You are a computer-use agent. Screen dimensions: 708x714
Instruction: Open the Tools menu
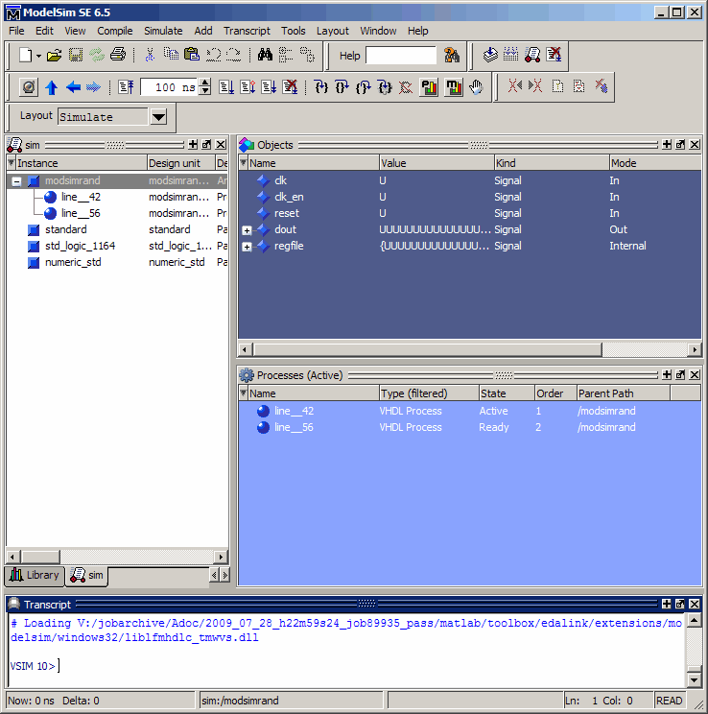tap(294, 31)
